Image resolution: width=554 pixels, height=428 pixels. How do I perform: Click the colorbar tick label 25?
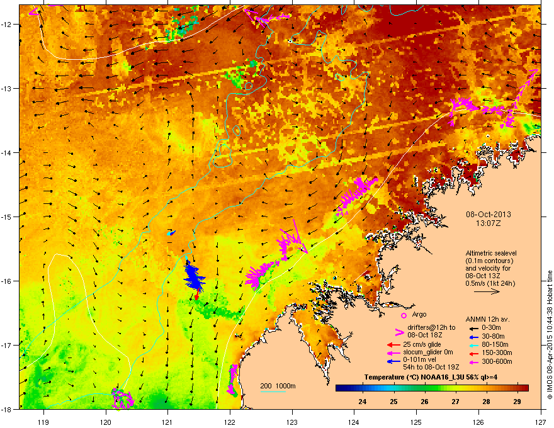(393, 402)
